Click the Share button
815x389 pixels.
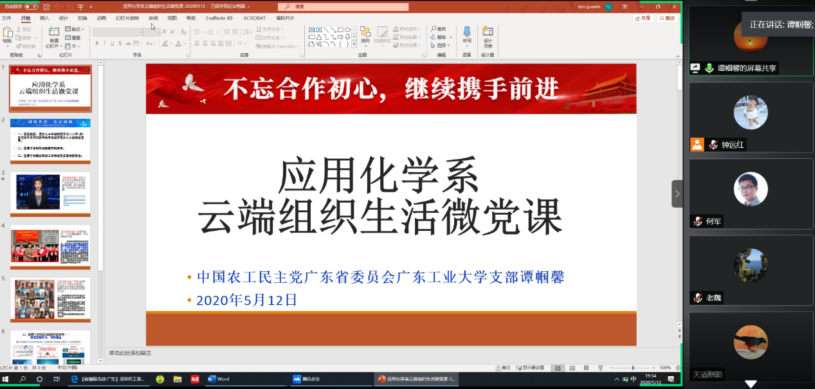(x=643, y=18)
